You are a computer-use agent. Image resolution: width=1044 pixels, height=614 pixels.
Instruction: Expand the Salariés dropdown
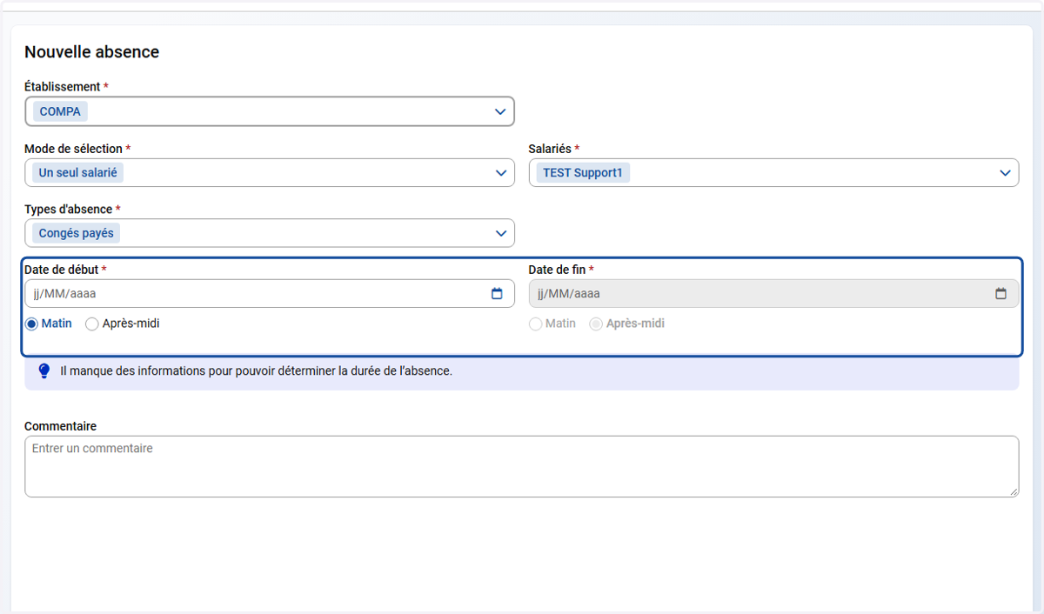coord(1005,173)
